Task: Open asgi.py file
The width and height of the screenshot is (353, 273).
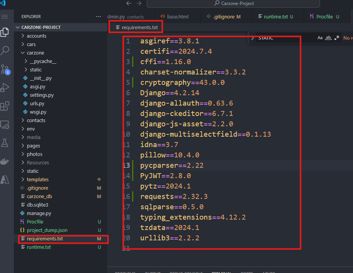Action: (x=61, y=87)
